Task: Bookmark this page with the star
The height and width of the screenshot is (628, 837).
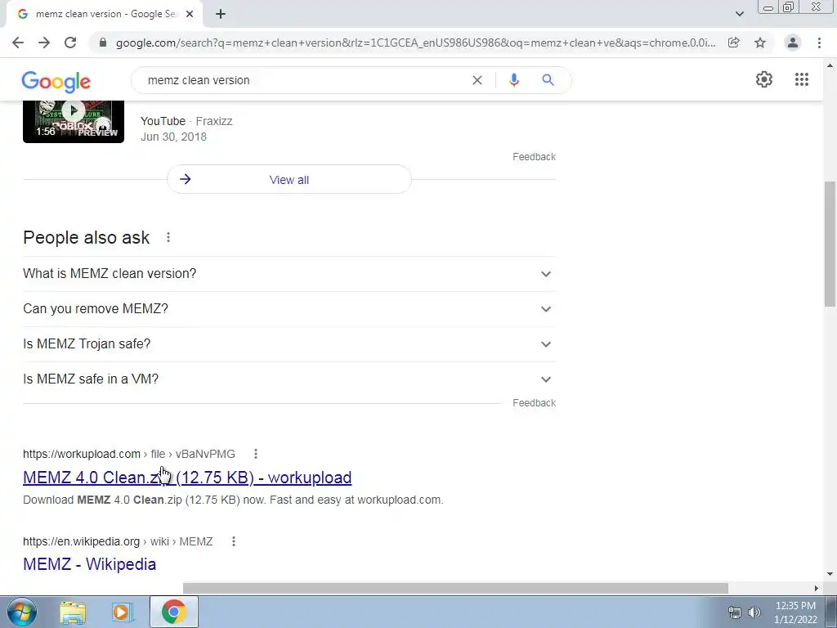Action: 760,43
